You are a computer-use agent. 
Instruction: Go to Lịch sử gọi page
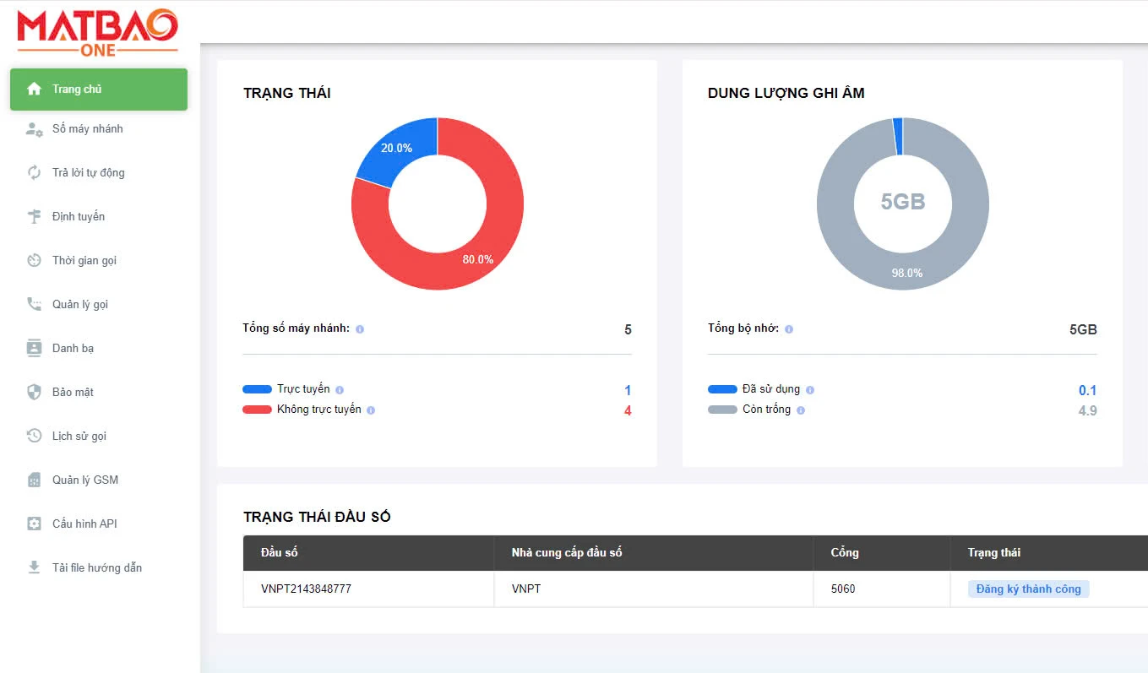click(79, 437)
